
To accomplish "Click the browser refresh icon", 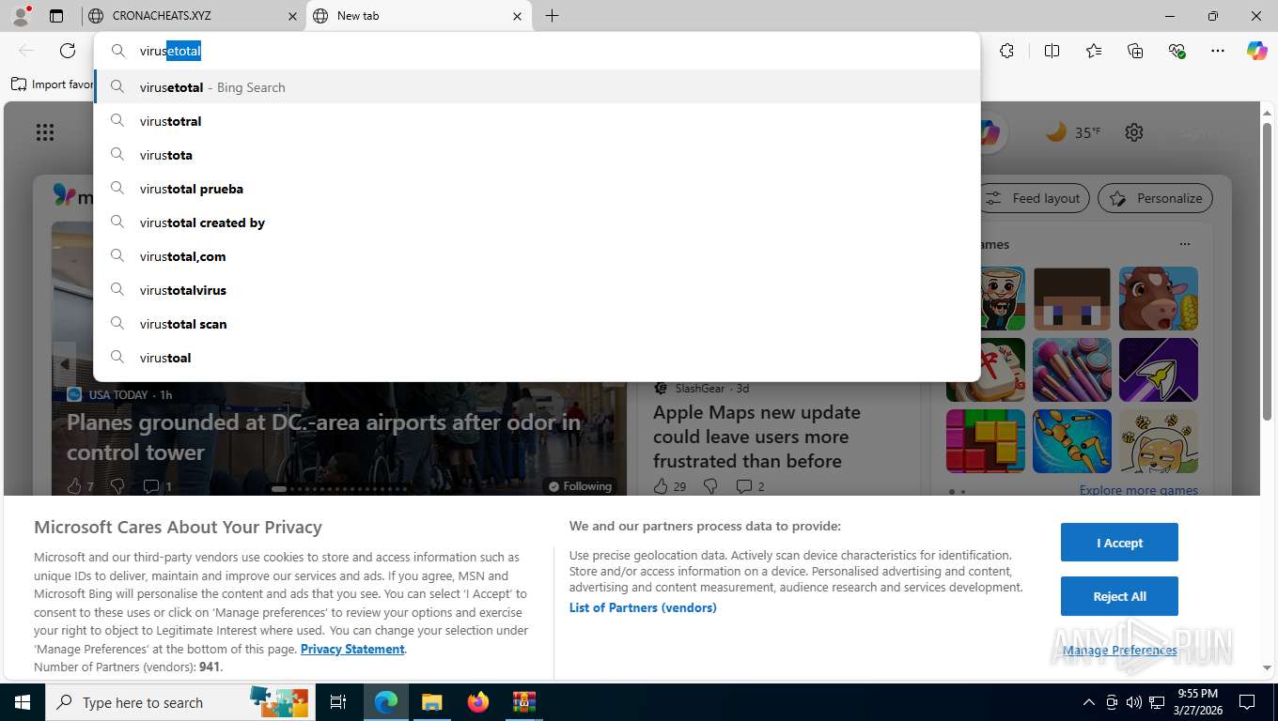I will tap(68, 51).
